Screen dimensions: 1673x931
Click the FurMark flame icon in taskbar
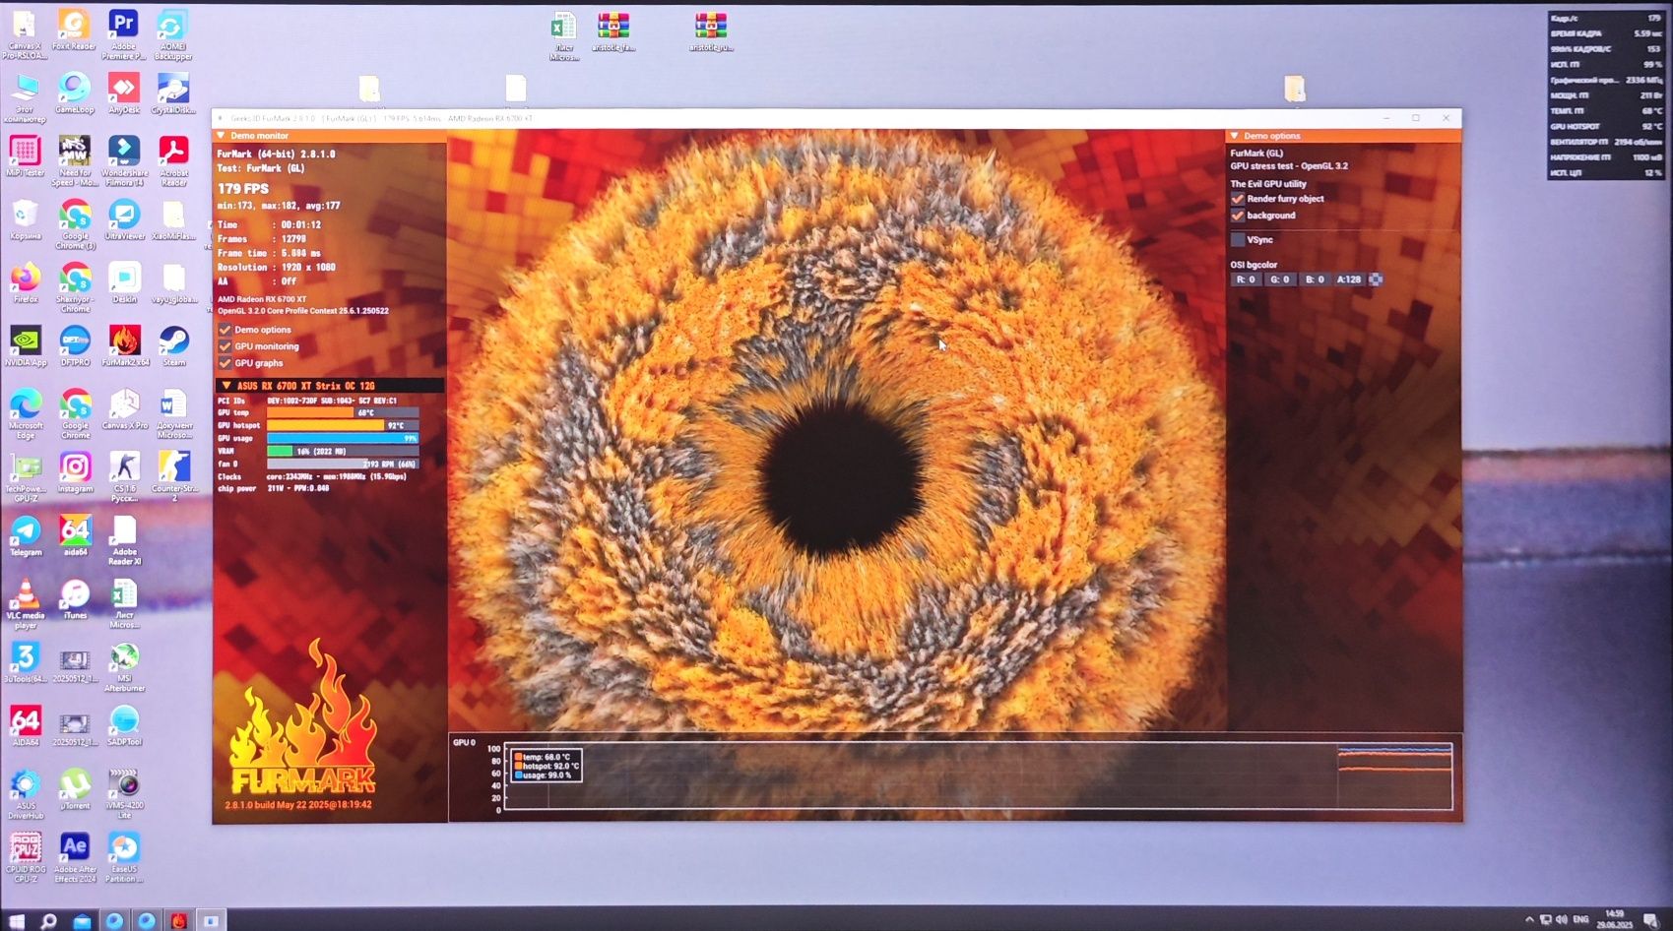click(x=178, y=921)
